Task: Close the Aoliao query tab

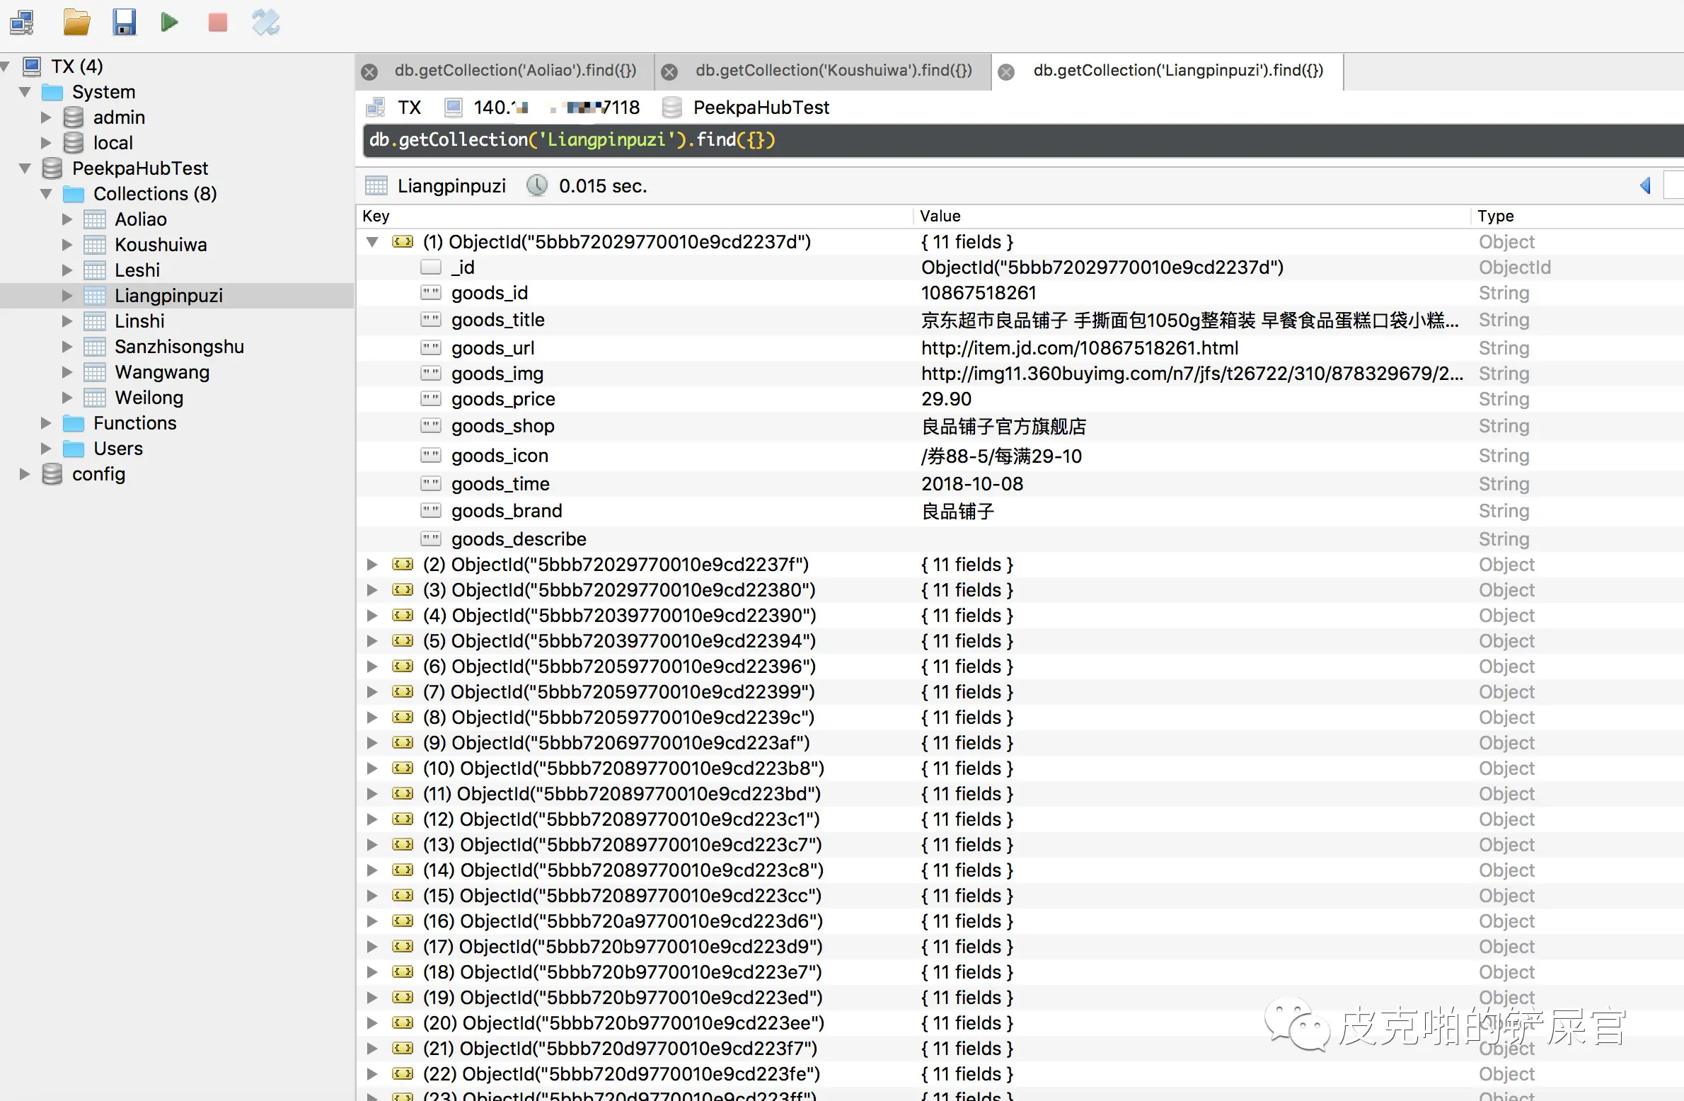Action: point(369,71)
